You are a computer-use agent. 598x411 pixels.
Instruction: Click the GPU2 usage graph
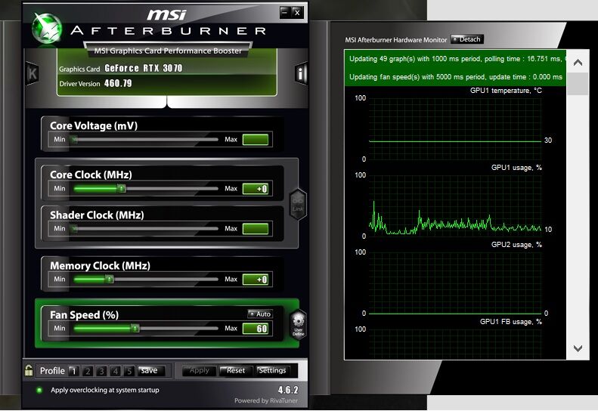[455, 283]
